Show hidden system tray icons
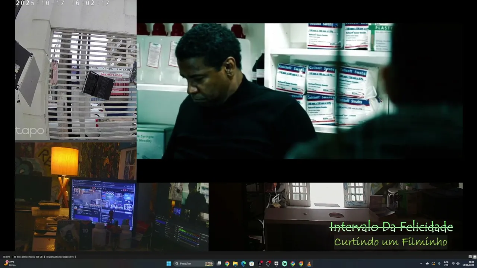 pos(421,264)
